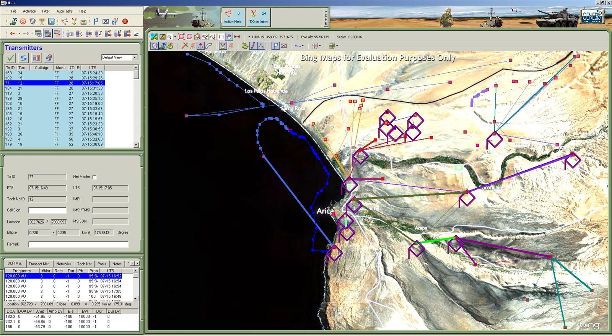Click the Remark input field
The height and width of the screenshot is (336, 612).
pyautogui.click(x=78, y=244)
